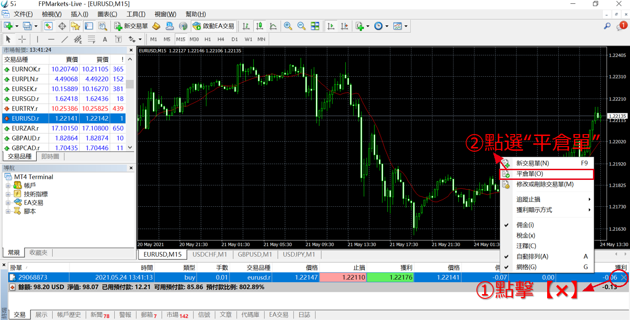
Task: Switch to the USDCHF,M1 chart tab
Action: 210,254
